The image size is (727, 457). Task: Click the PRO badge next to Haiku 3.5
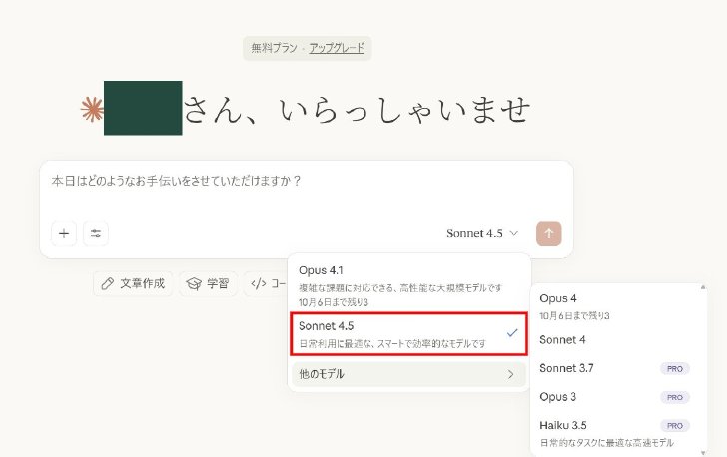675,425
